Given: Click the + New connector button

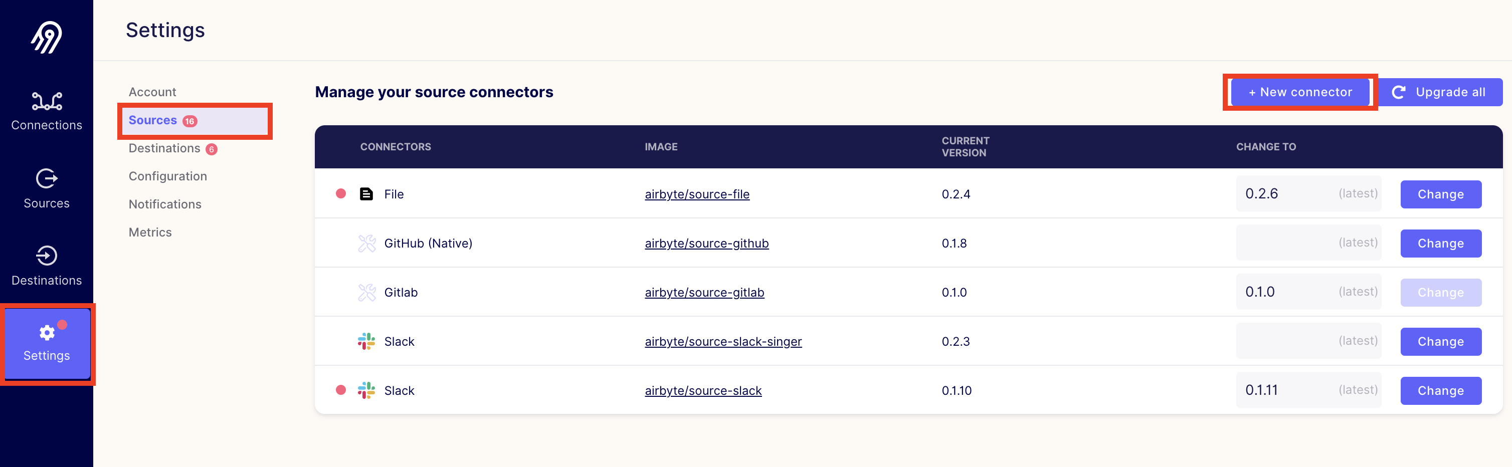Looking at the screenshot, I should pyautogui.click(x=1299, y=92).
